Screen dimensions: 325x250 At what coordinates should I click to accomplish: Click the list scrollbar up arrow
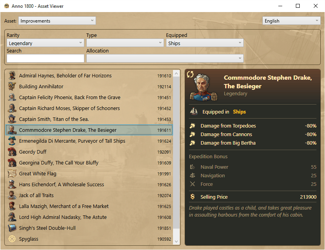click(176, 73)
